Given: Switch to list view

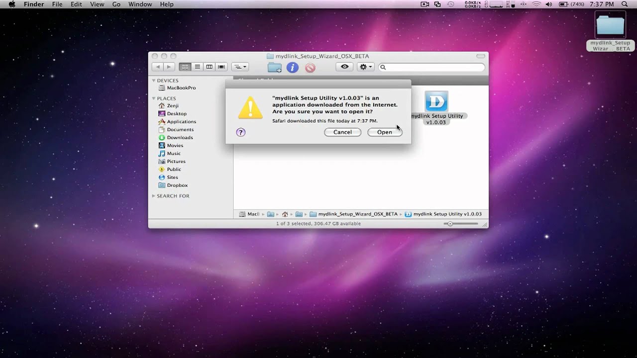Looking at the screenshot, I should click(x=197, y=67).
